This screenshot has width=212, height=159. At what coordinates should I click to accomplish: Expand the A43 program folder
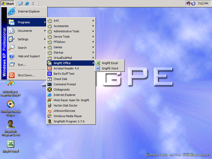coord(71,21)
